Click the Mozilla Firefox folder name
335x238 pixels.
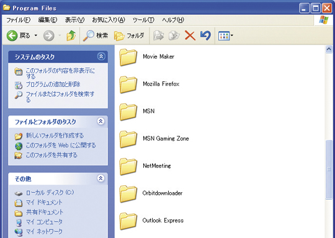(x=161, y=84)
